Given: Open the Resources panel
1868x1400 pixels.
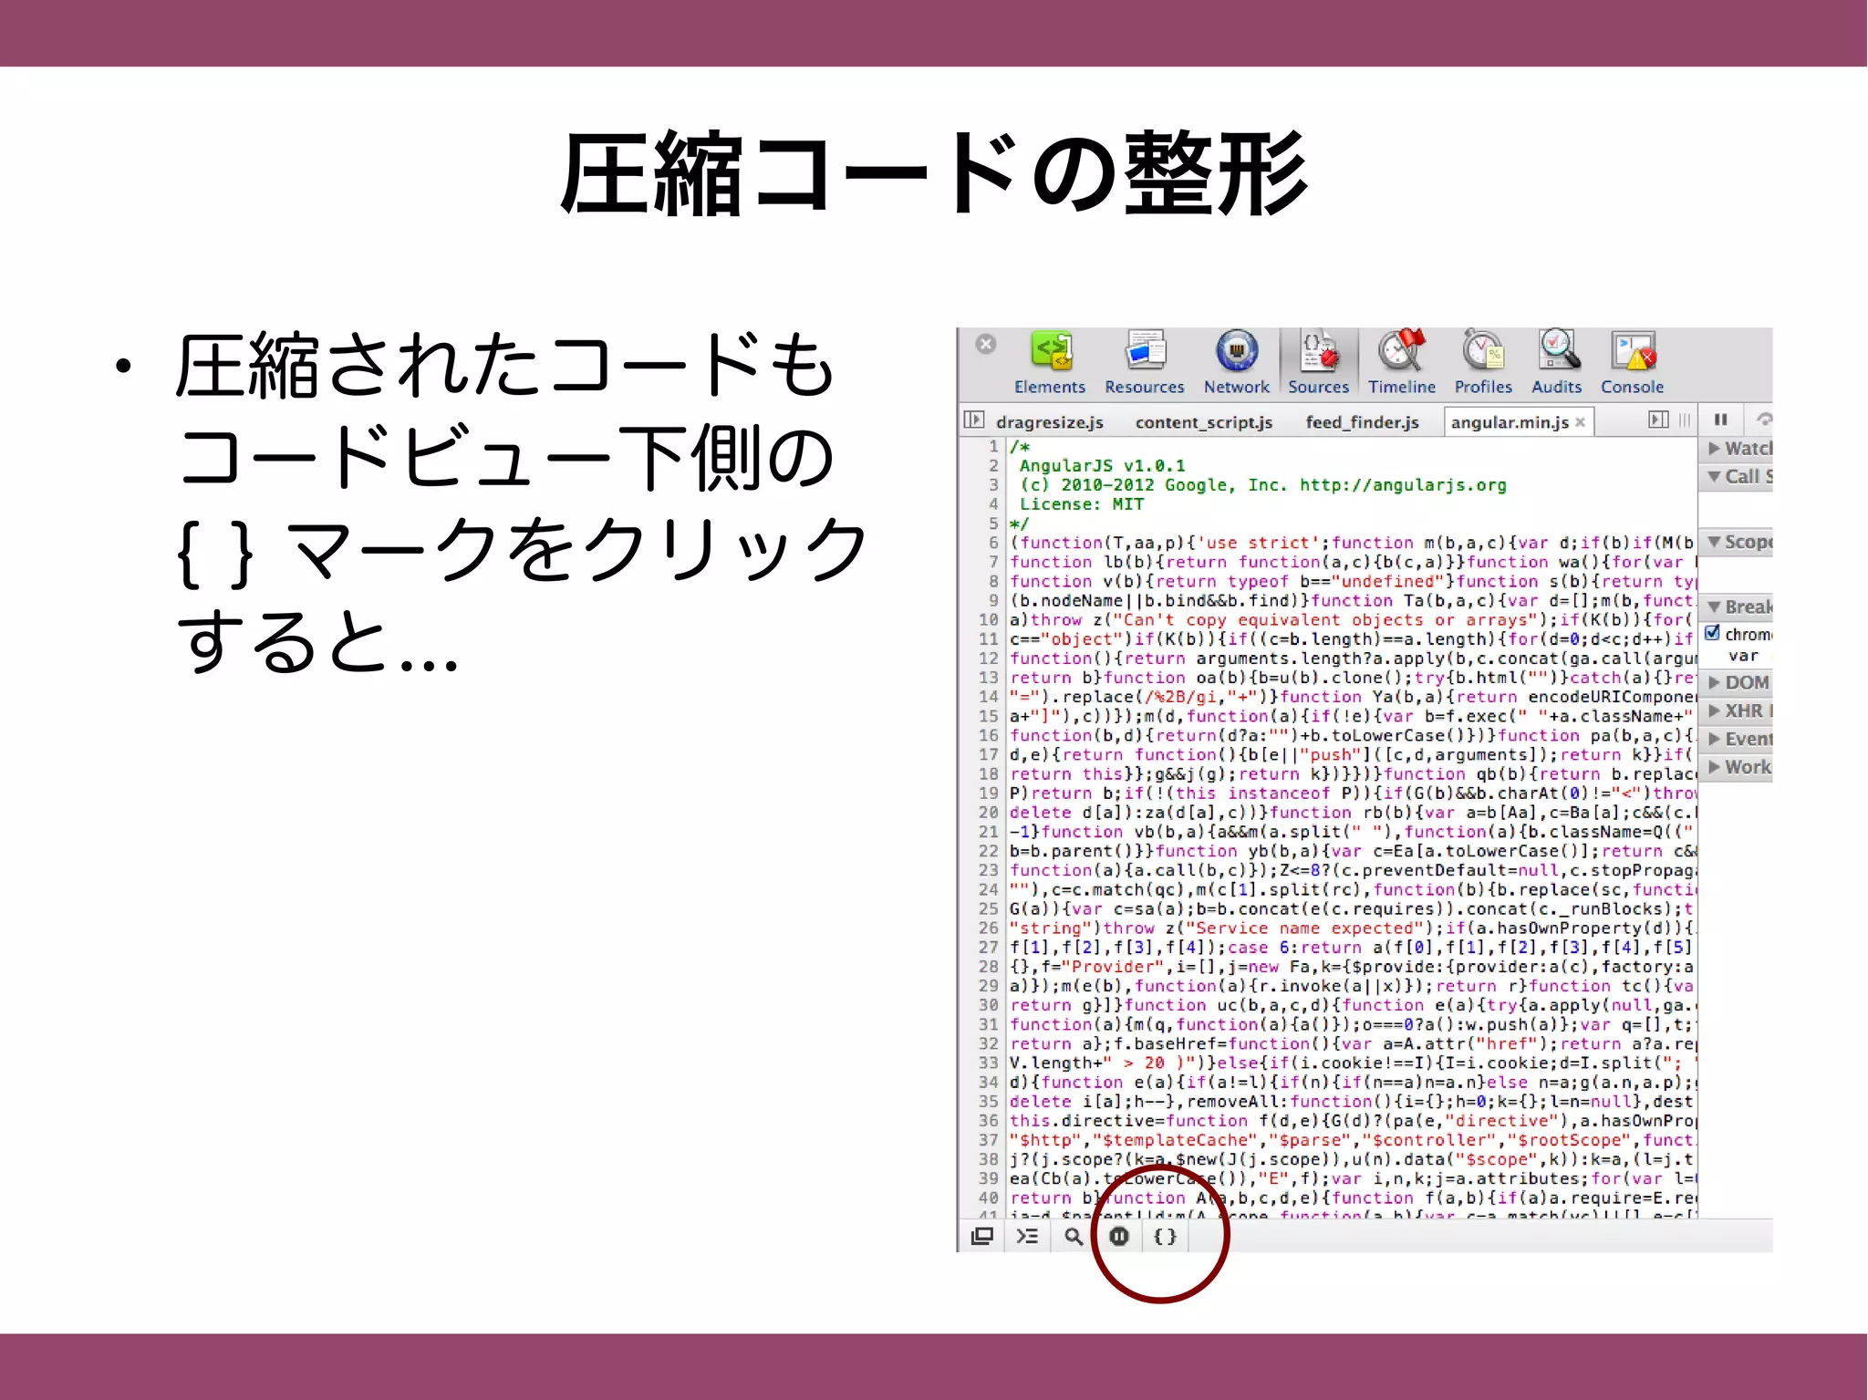Looking at the screenshot, I should click(x=1144, y=363).
